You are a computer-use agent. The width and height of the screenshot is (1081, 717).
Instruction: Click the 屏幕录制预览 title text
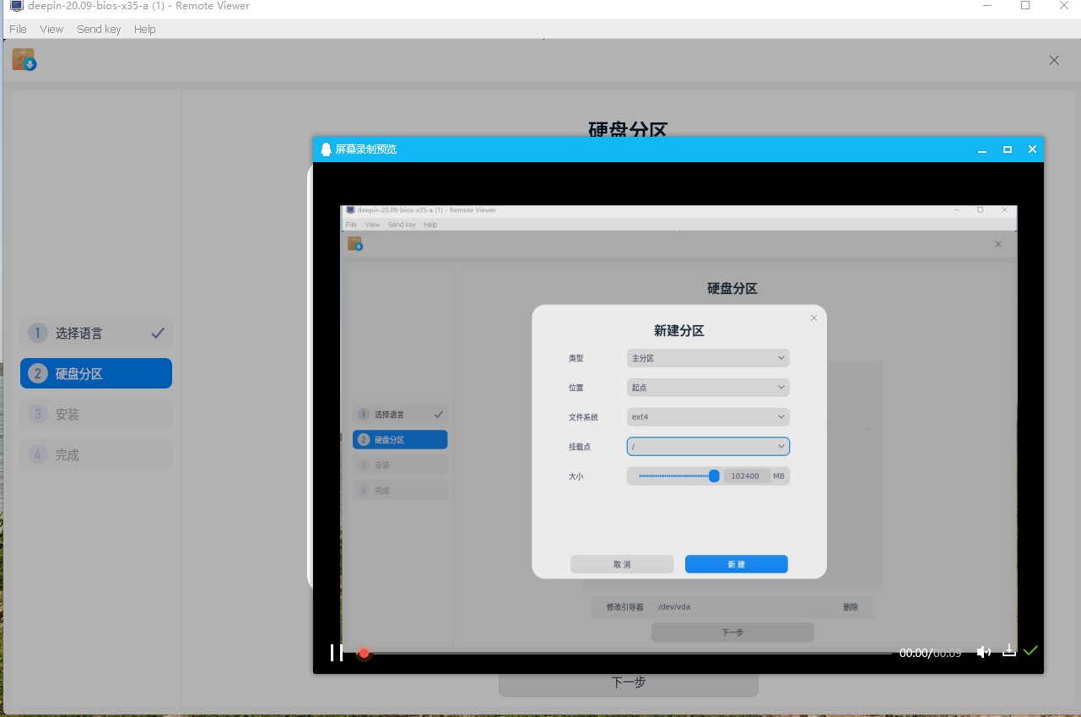[x=366, y=149]
